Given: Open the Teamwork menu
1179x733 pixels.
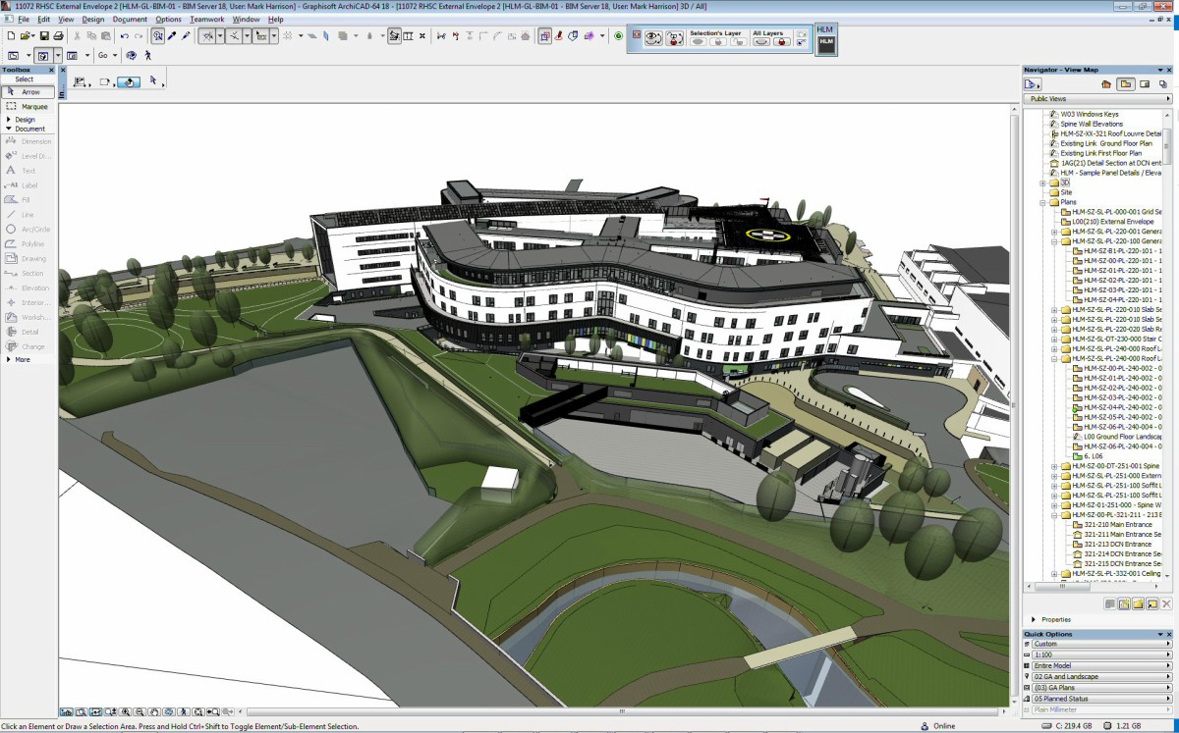Looking at the screenshot, I should 206,20.
